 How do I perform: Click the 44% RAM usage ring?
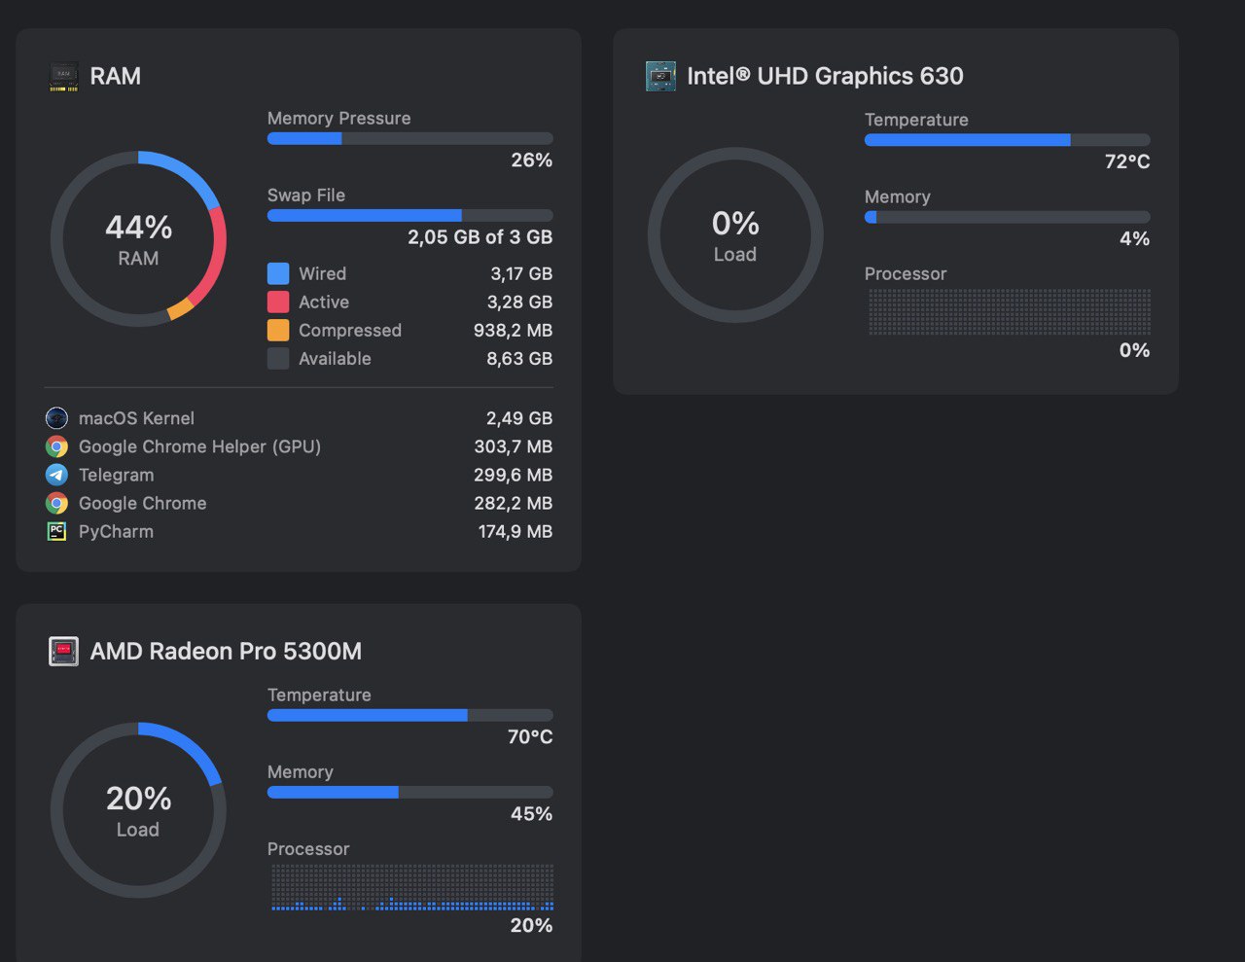tap(138, 238)
